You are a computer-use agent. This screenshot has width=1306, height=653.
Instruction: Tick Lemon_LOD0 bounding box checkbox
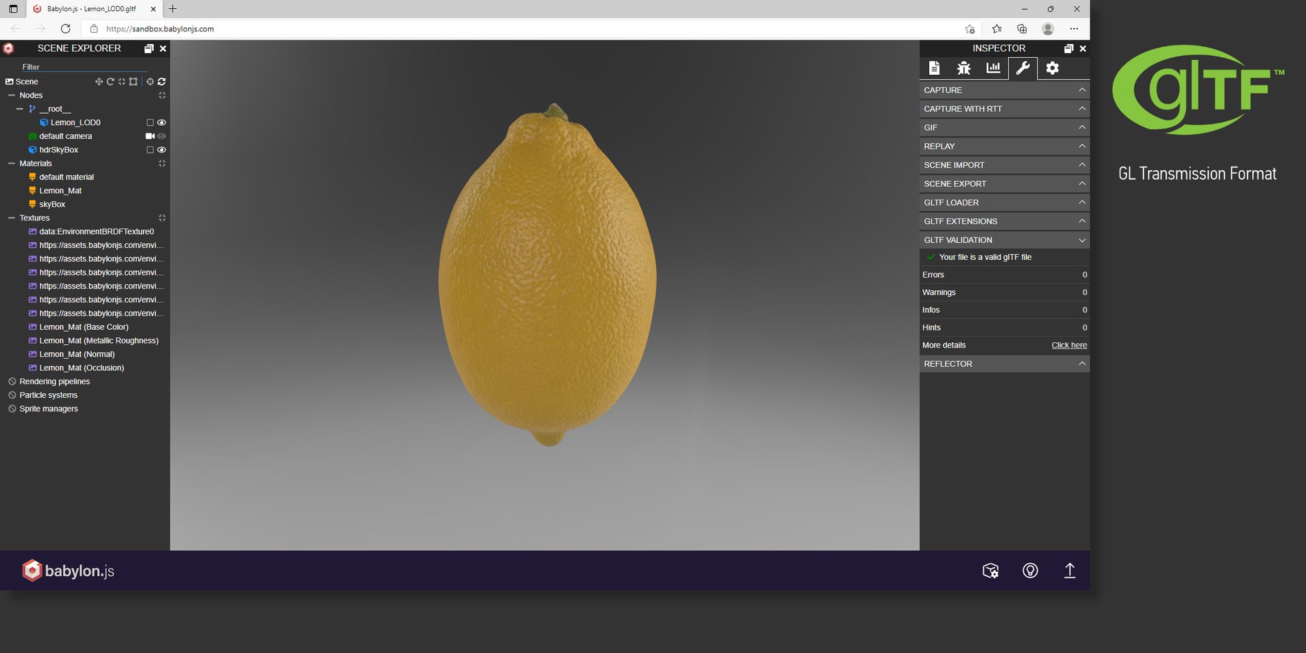pos(150,122)
